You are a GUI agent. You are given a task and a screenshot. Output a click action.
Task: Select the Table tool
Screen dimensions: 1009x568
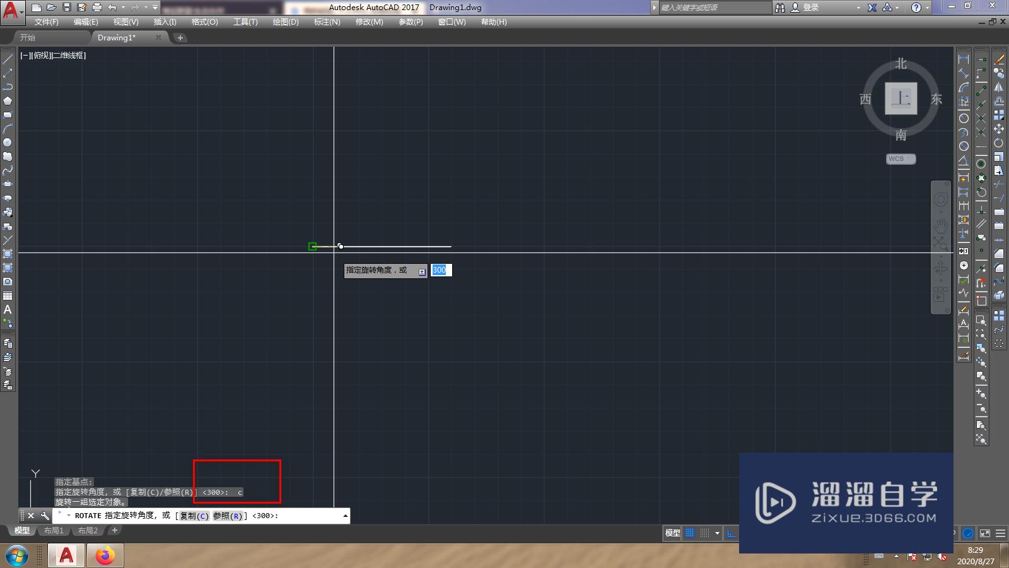tap(8, 295)
